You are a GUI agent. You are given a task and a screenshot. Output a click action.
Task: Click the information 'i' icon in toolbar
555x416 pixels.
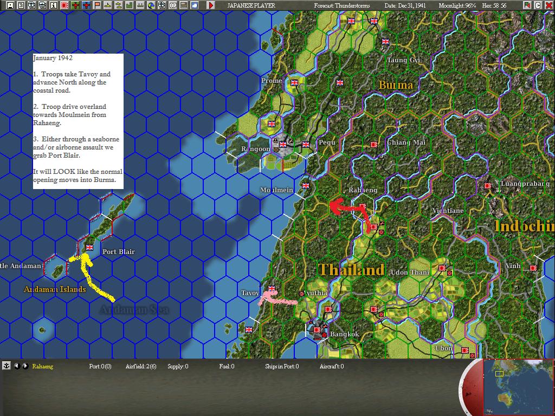tap(54, 5)
